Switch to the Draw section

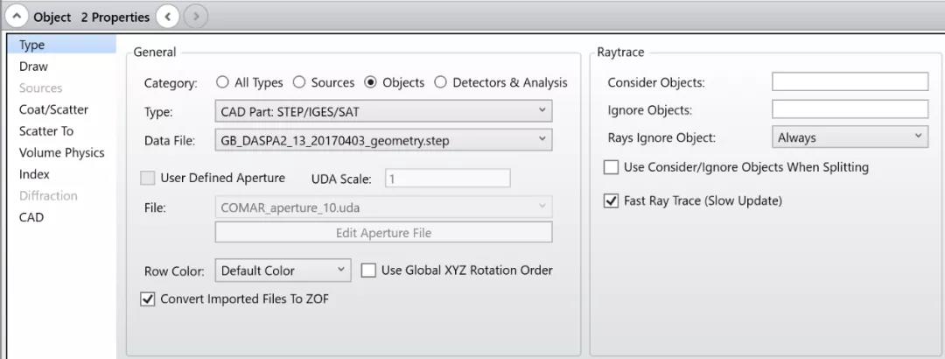(34, 67)
